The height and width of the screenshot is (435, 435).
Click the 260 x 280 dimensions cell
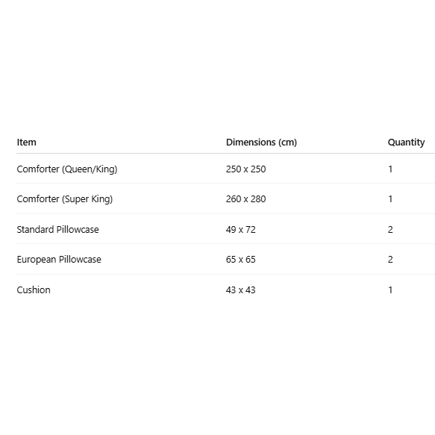(245, 199)
